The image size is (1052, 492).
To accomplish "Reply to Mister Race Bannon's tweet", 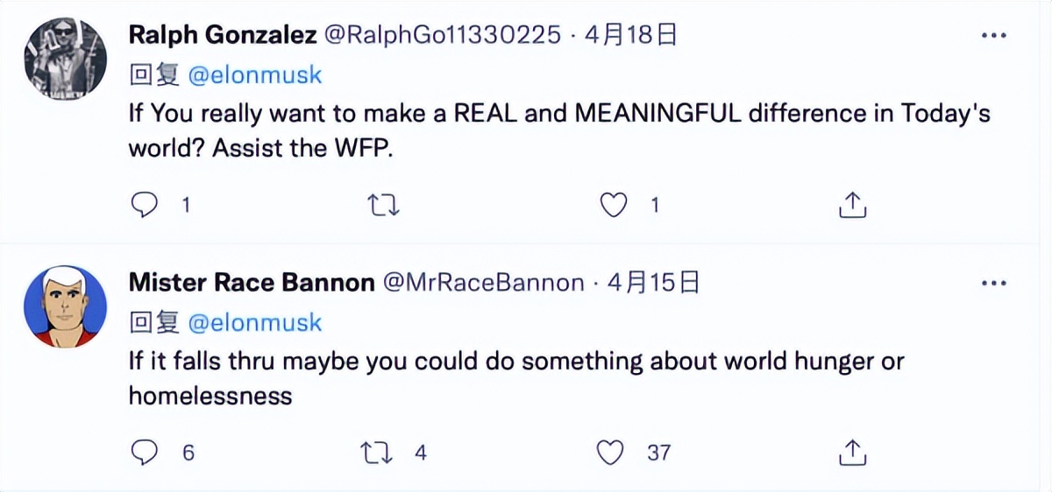I will click(143, 453).
